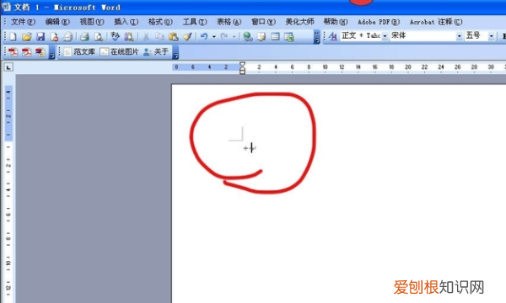The width and height of the screenshot is (506, 303).
Task: Expand the Standard toolbar options arrow
Action: (x=317, y=37)
